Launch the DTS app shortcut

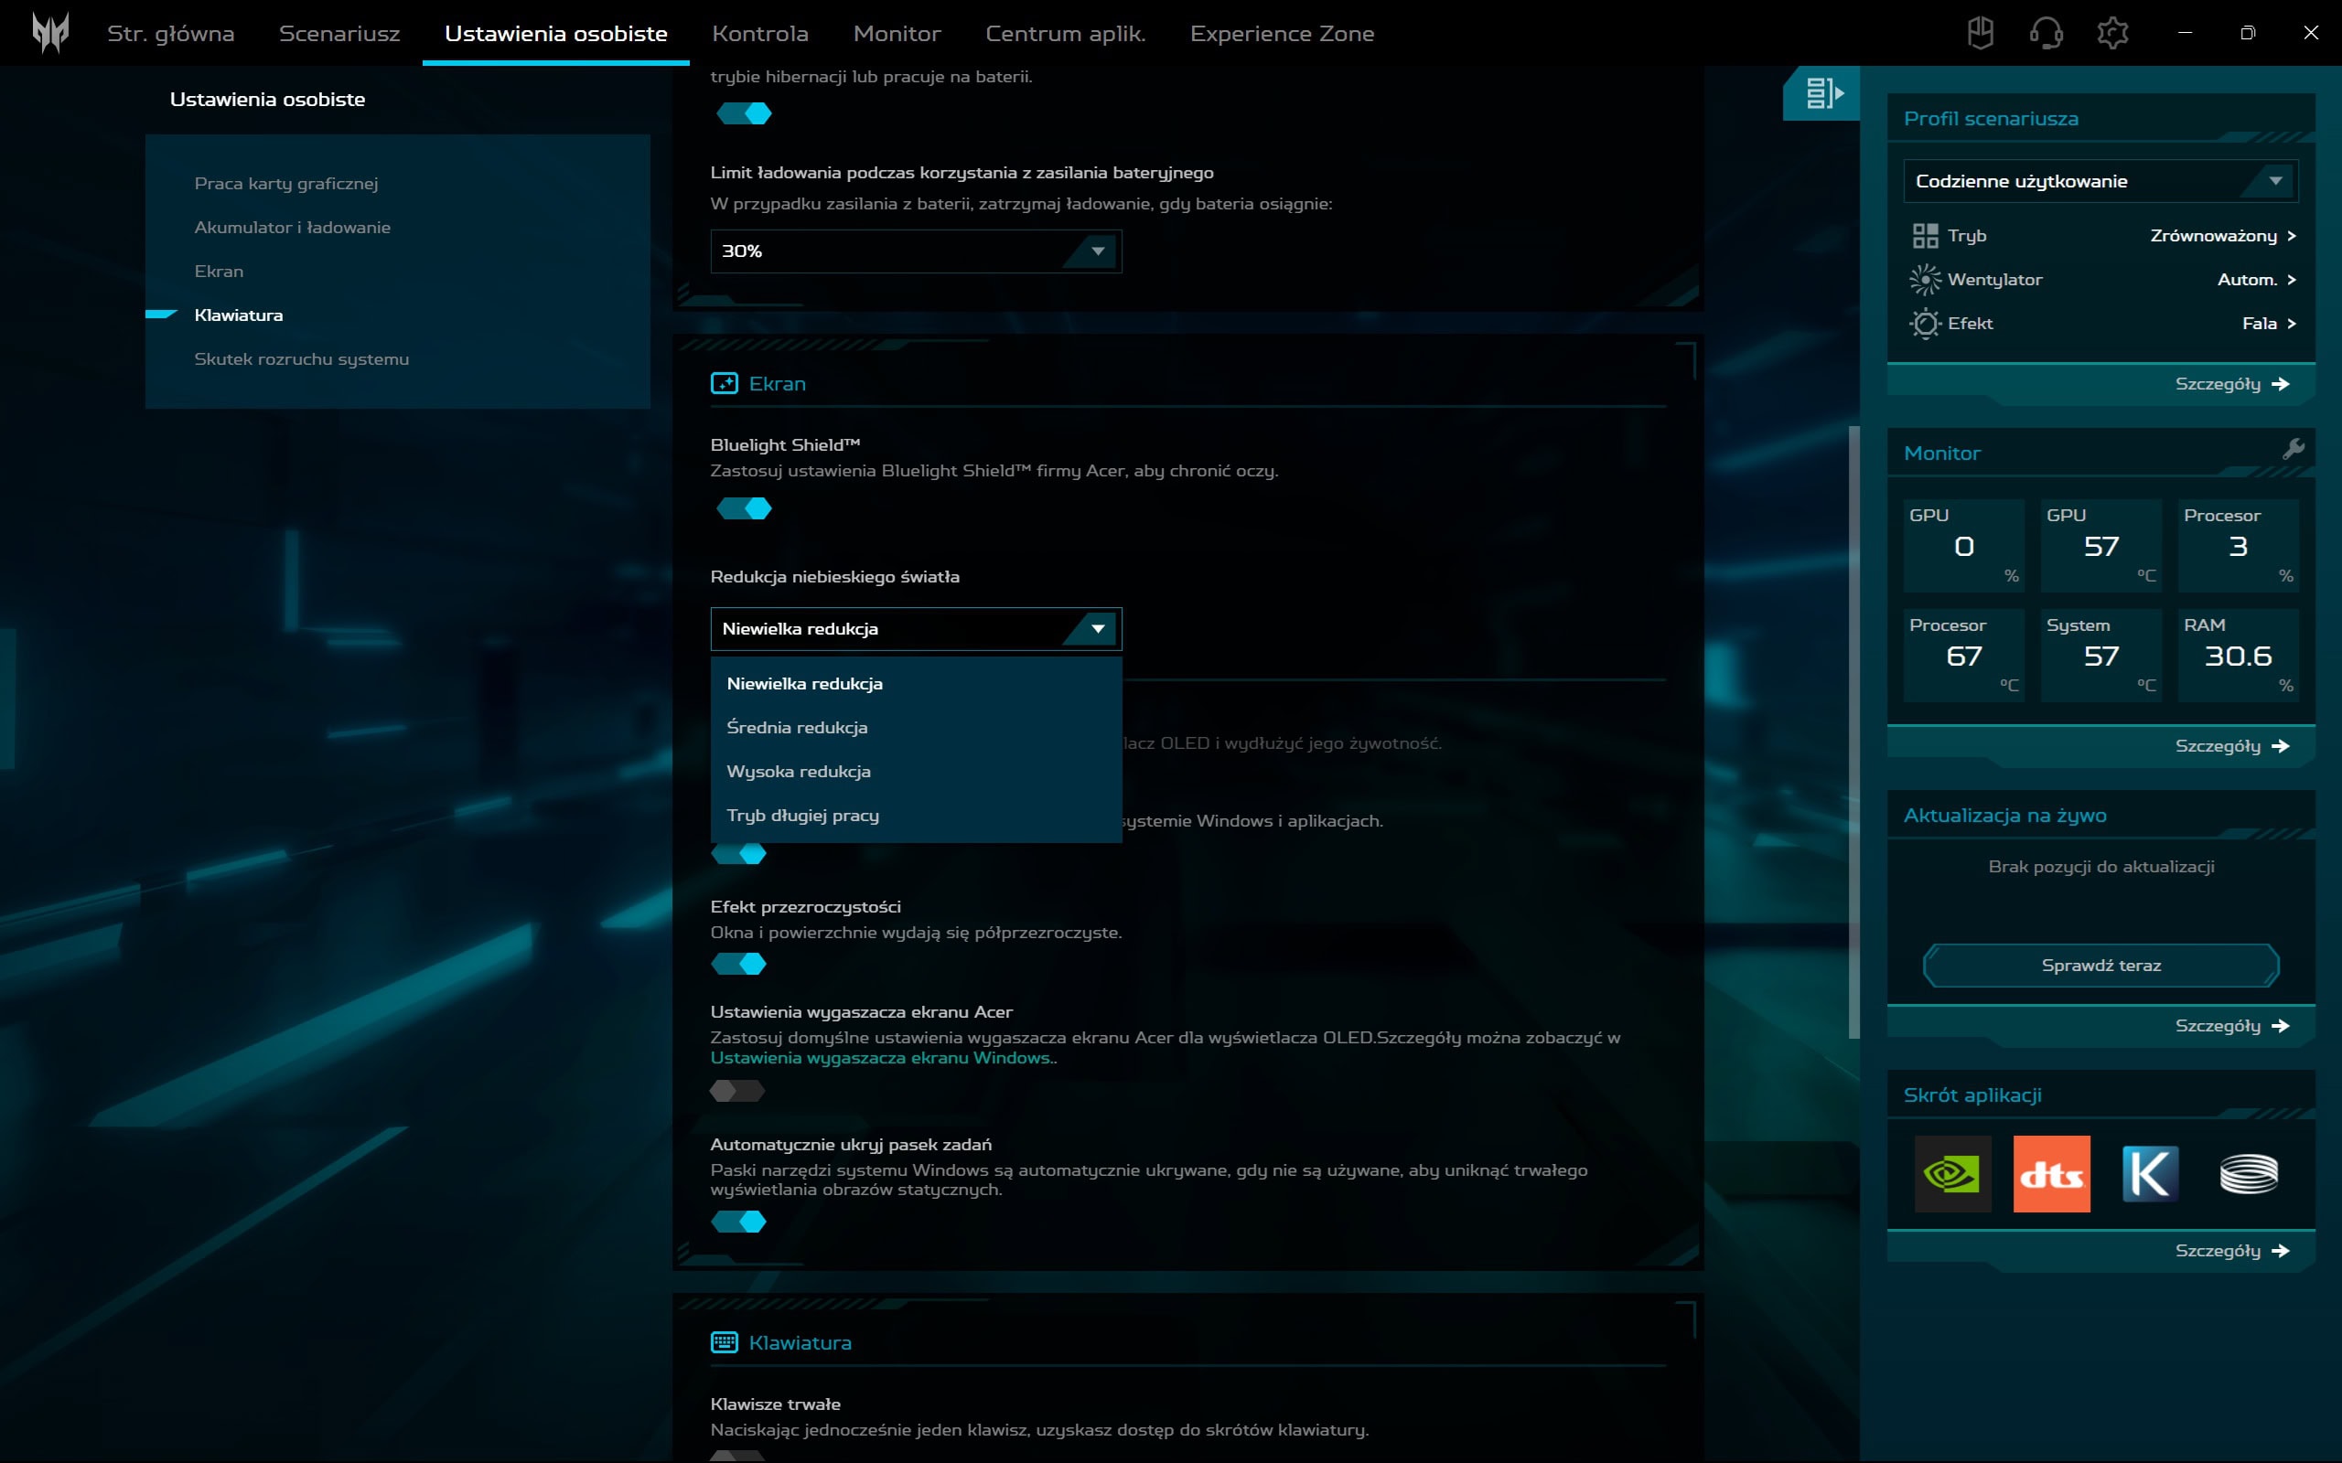(2051, 1174)
